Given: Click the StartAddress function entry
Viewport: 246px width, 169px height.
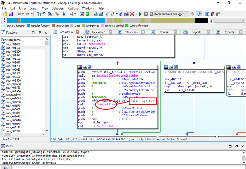Looking at the screenshot, I should (14, 95).
